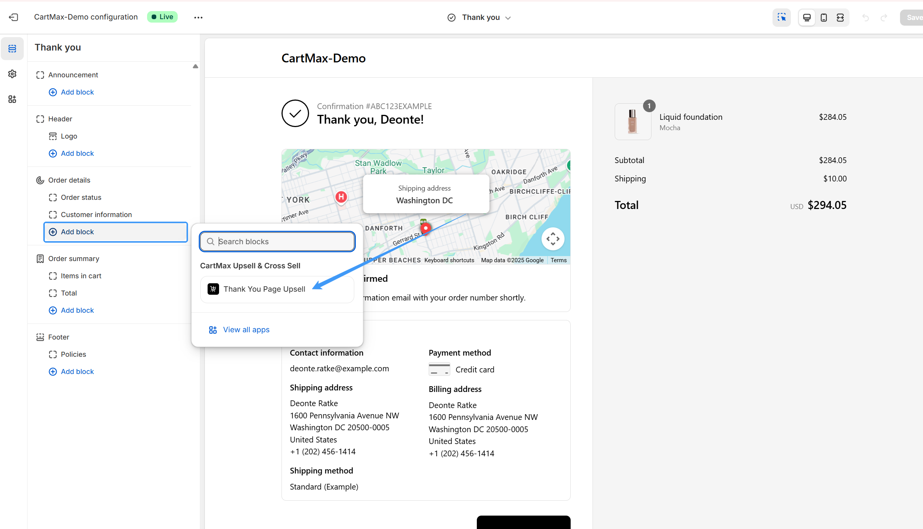Switch to mobile preview icon
The height and width of the screenshot is (529, 923).
click(823, 17)
